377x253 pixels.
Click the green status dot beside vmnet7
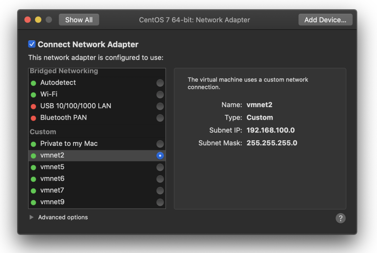pos(33,191)
